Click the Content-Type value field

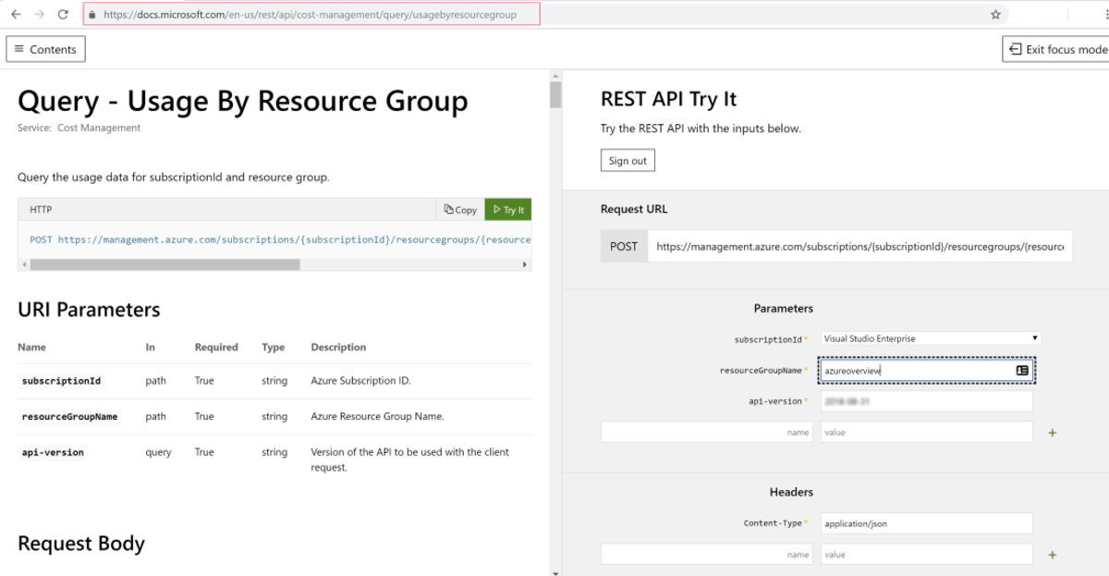coord(926,523)
